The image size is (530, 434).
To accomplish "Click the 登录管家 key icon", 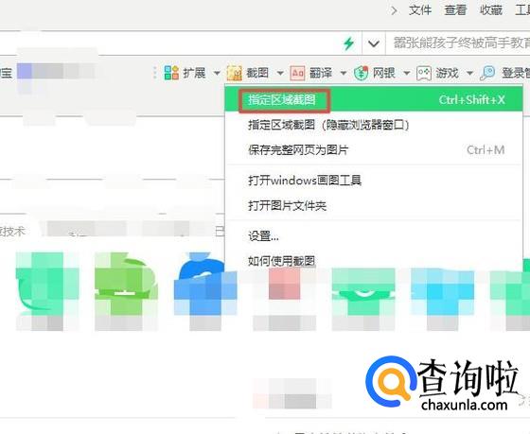I will tap(487, 73).
